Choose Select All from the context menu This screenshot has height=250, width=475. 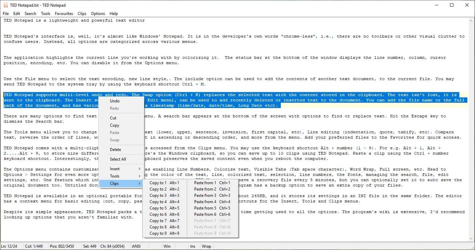click(121, 159)
